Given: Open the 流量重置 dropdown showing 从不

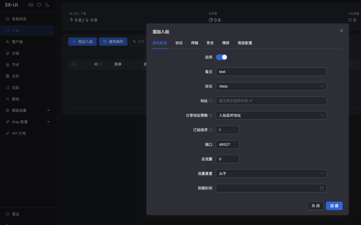Looking at the screenshot, I should [271, 174].
